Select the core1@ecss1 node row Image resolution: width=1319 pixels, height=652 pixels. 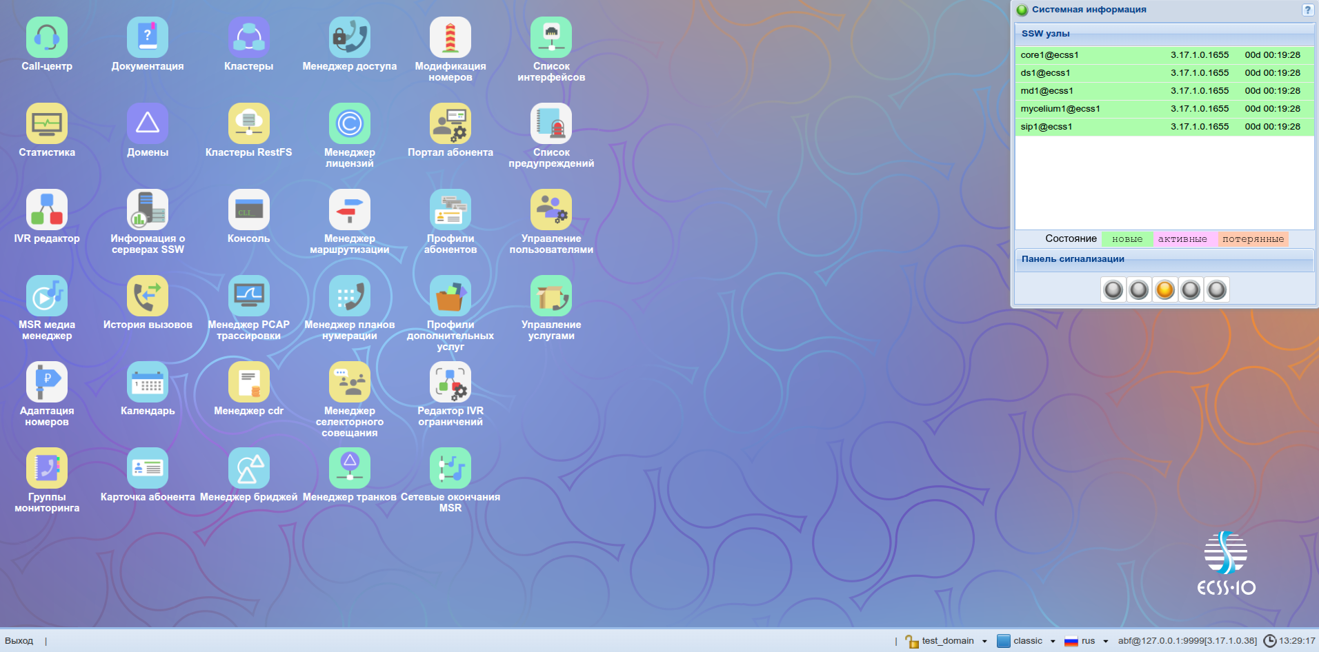[1164, 55]
